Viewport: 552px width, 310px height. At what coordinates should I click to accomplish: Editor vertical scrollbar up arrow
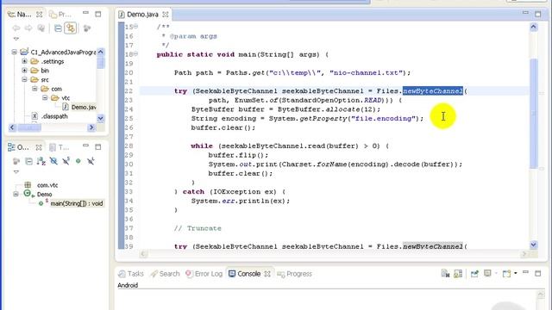click(x=534, y=27)
